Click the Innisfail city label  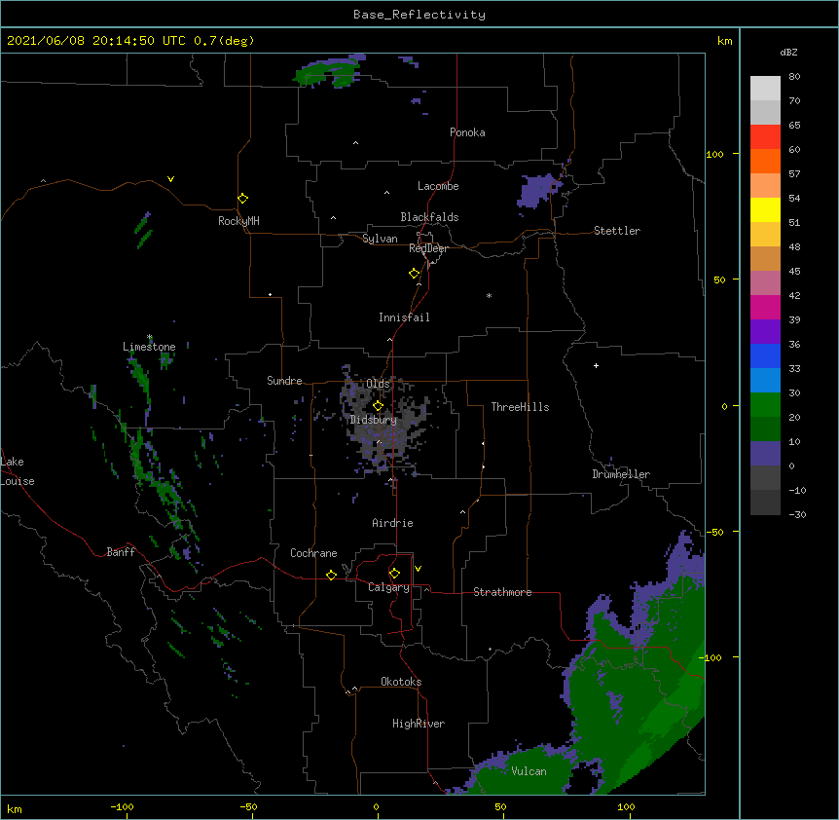(404, 317)
